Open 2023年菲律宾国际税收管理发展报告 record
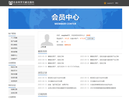Viewport: 129px width, 99px height. coord(103,88)
